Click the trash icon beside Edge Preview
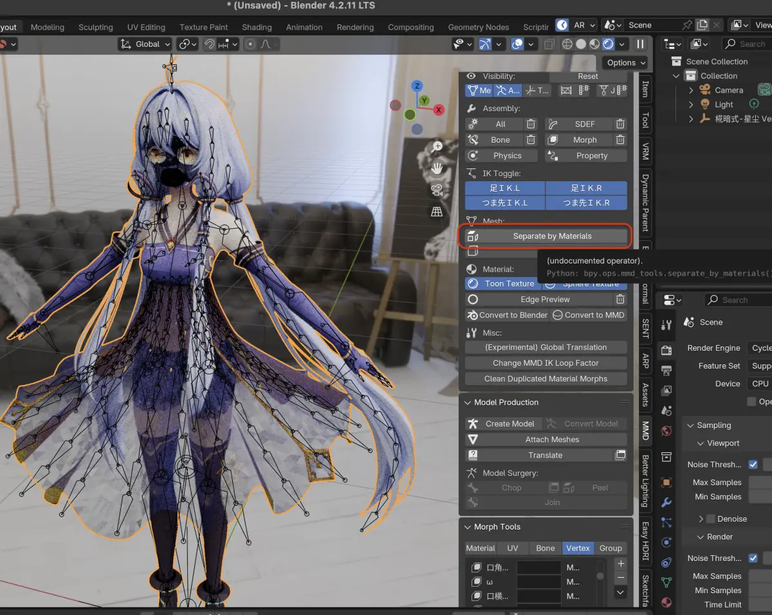Screen dimensions: 772x615 [620, 299]
